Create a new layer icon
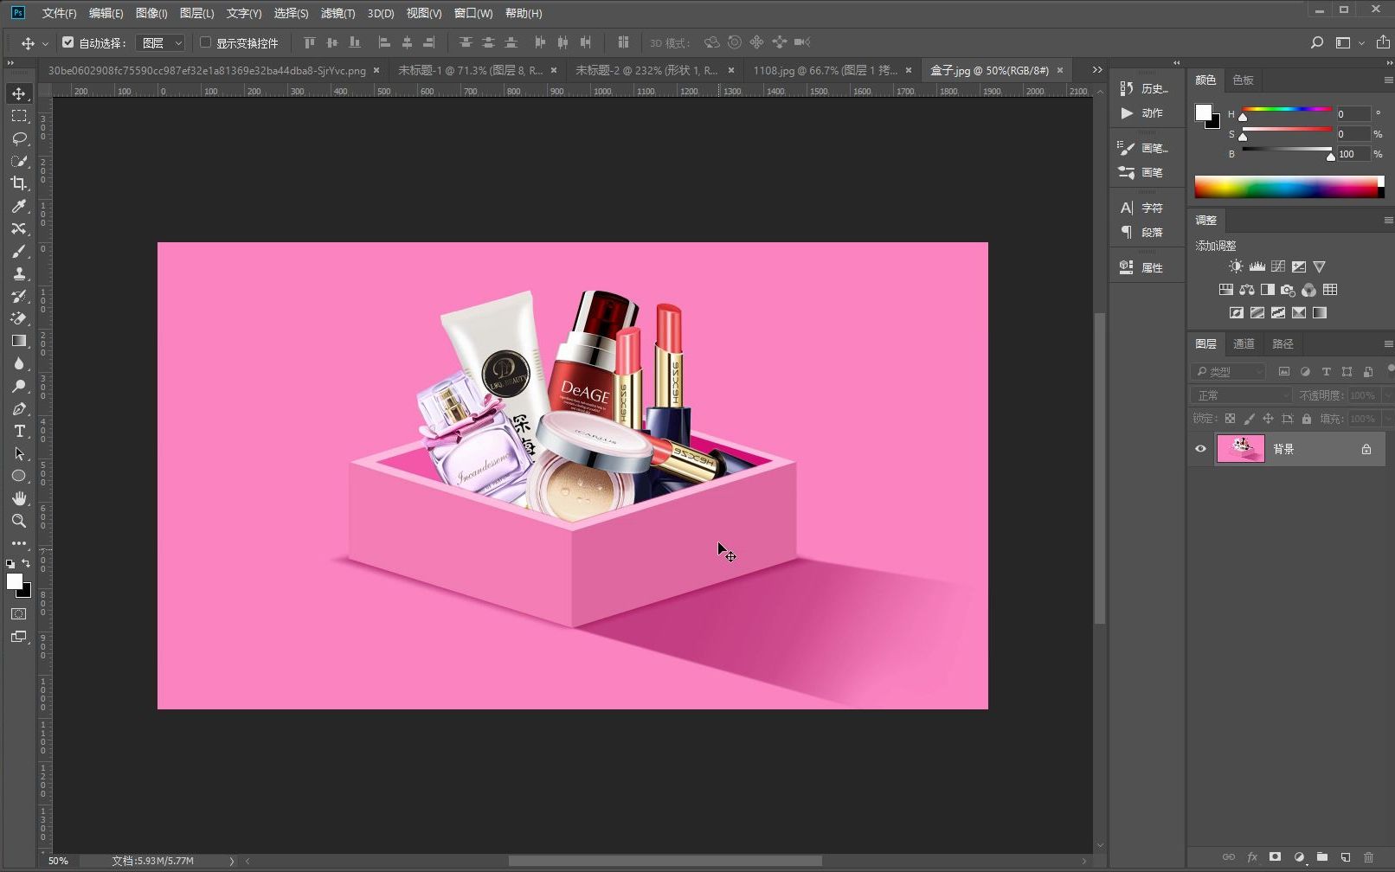Viewport: 1395px width, 872px height. pos(1345,857)
